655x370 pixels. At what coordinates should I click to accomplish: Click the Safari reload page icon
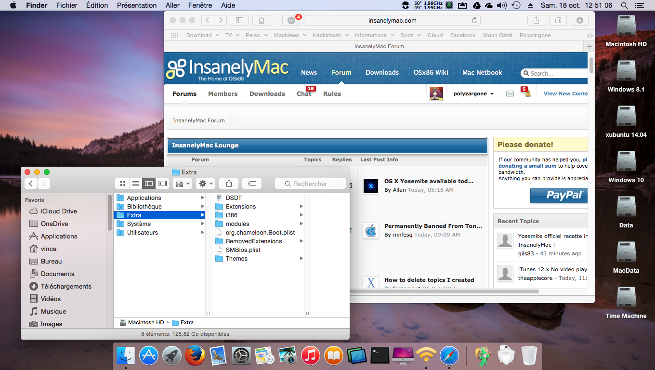click(x=474, y=20)
